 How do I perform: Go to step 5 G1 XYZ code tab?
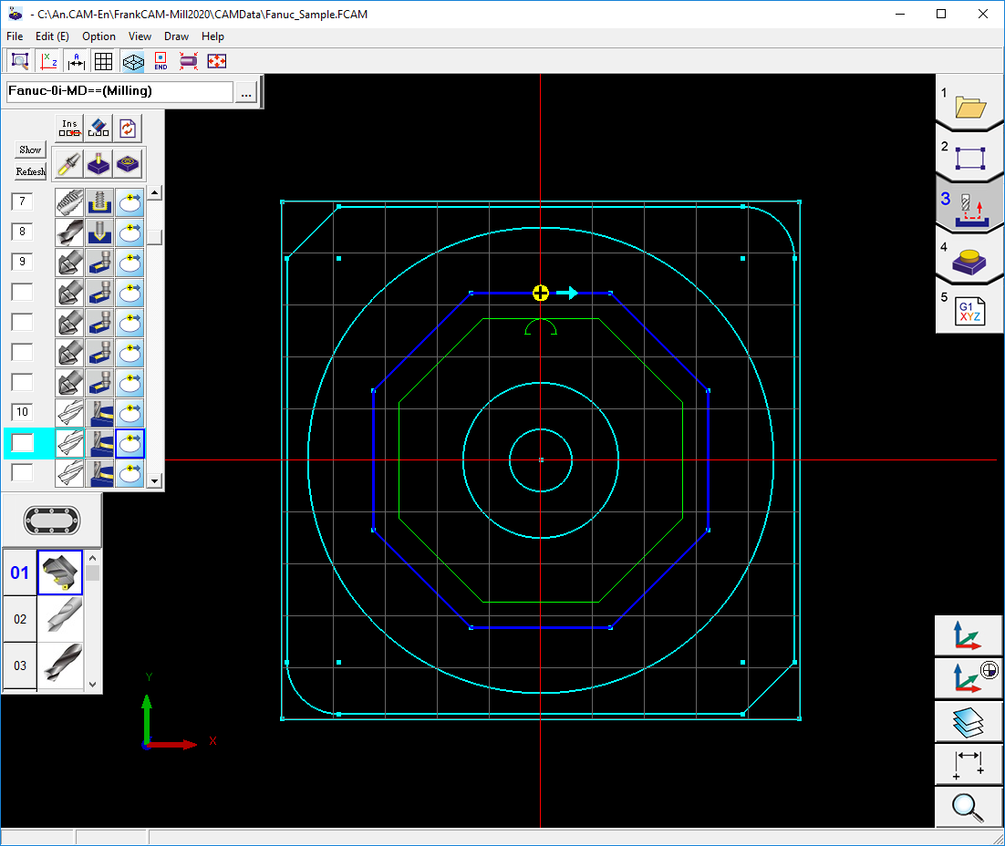point(969,309)
